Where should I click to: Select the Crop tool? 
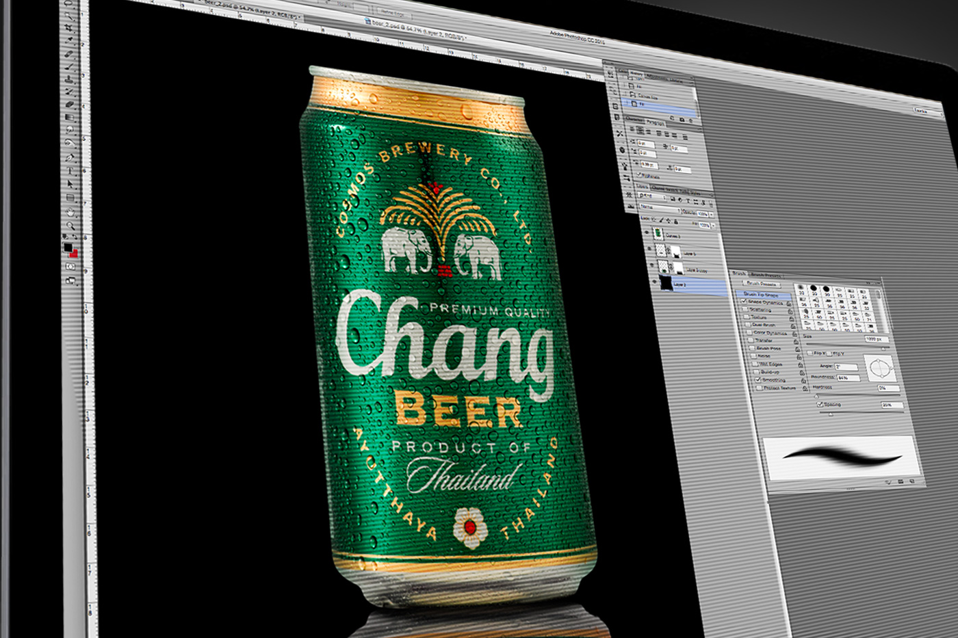point(69,27)
